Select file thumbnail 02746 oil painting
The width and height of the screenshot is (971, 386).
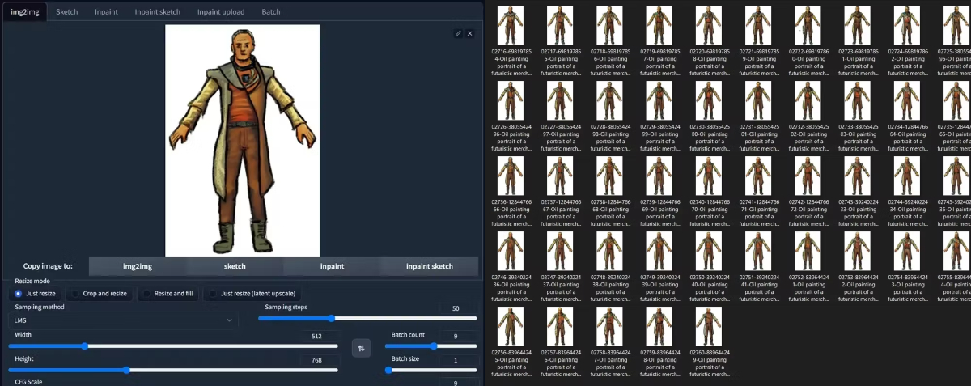click(511, 251)
